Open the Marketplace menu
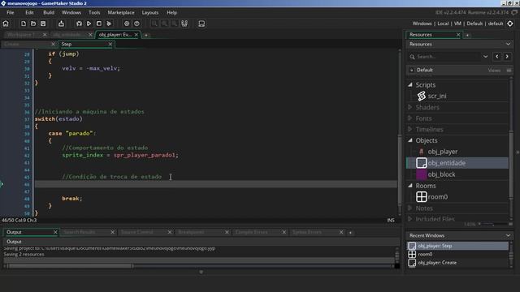This screenshot has width=520, height=292. 121,13
